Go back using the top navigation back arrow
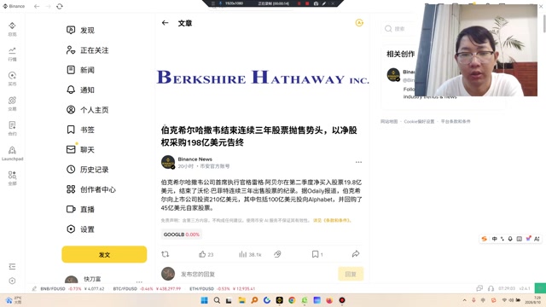 pos(37,6)
